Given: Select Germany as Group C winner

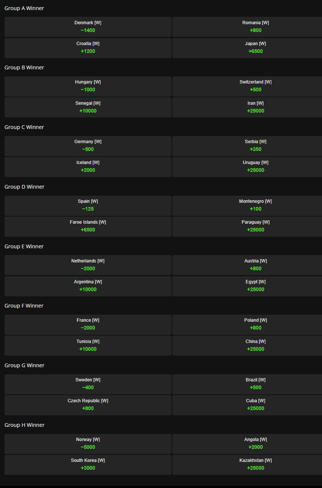Looking at the screenshot, I should pyautogui.click(x=88, y=146).
